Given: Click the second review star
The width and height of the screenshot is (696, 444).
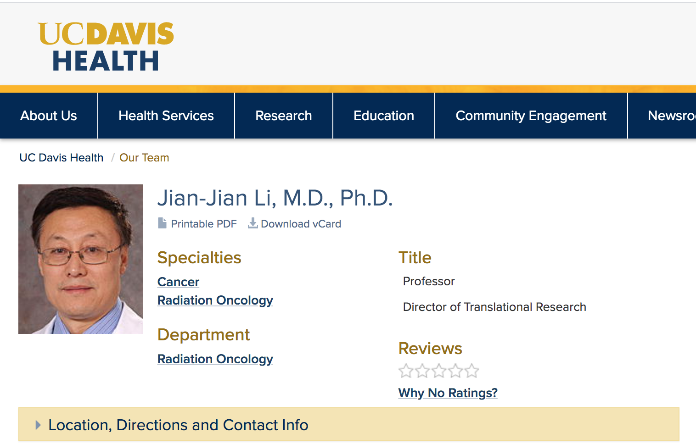Looking at the screenshot, I should tap(422, 371).
